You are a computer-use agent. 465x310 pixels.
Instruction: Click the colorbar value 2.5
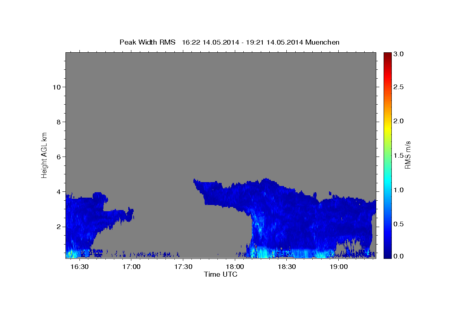[x=398, y=87]
